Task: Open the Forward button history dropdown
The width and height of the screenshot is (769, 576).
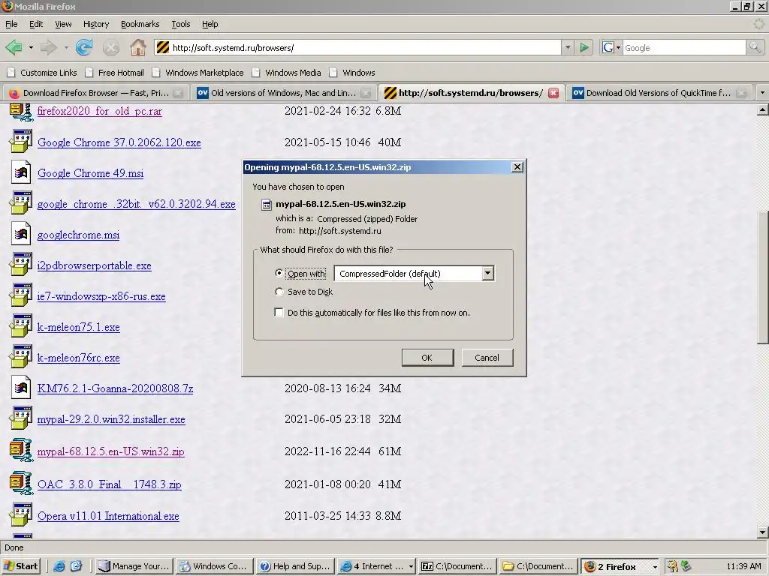Action: coord(66,47)
